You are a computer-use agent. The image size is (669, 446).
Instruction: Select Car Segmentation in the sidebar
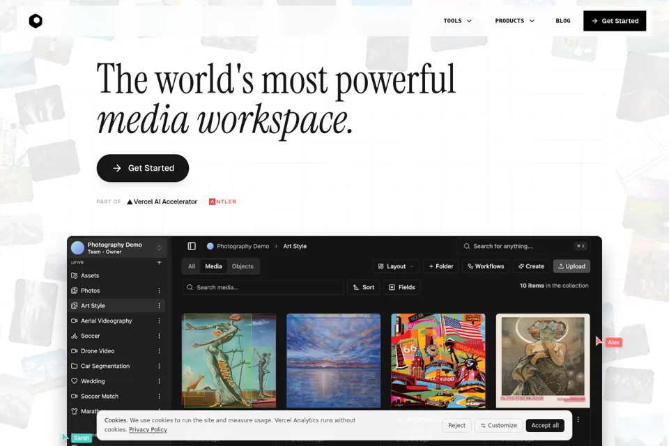[117, 366]
